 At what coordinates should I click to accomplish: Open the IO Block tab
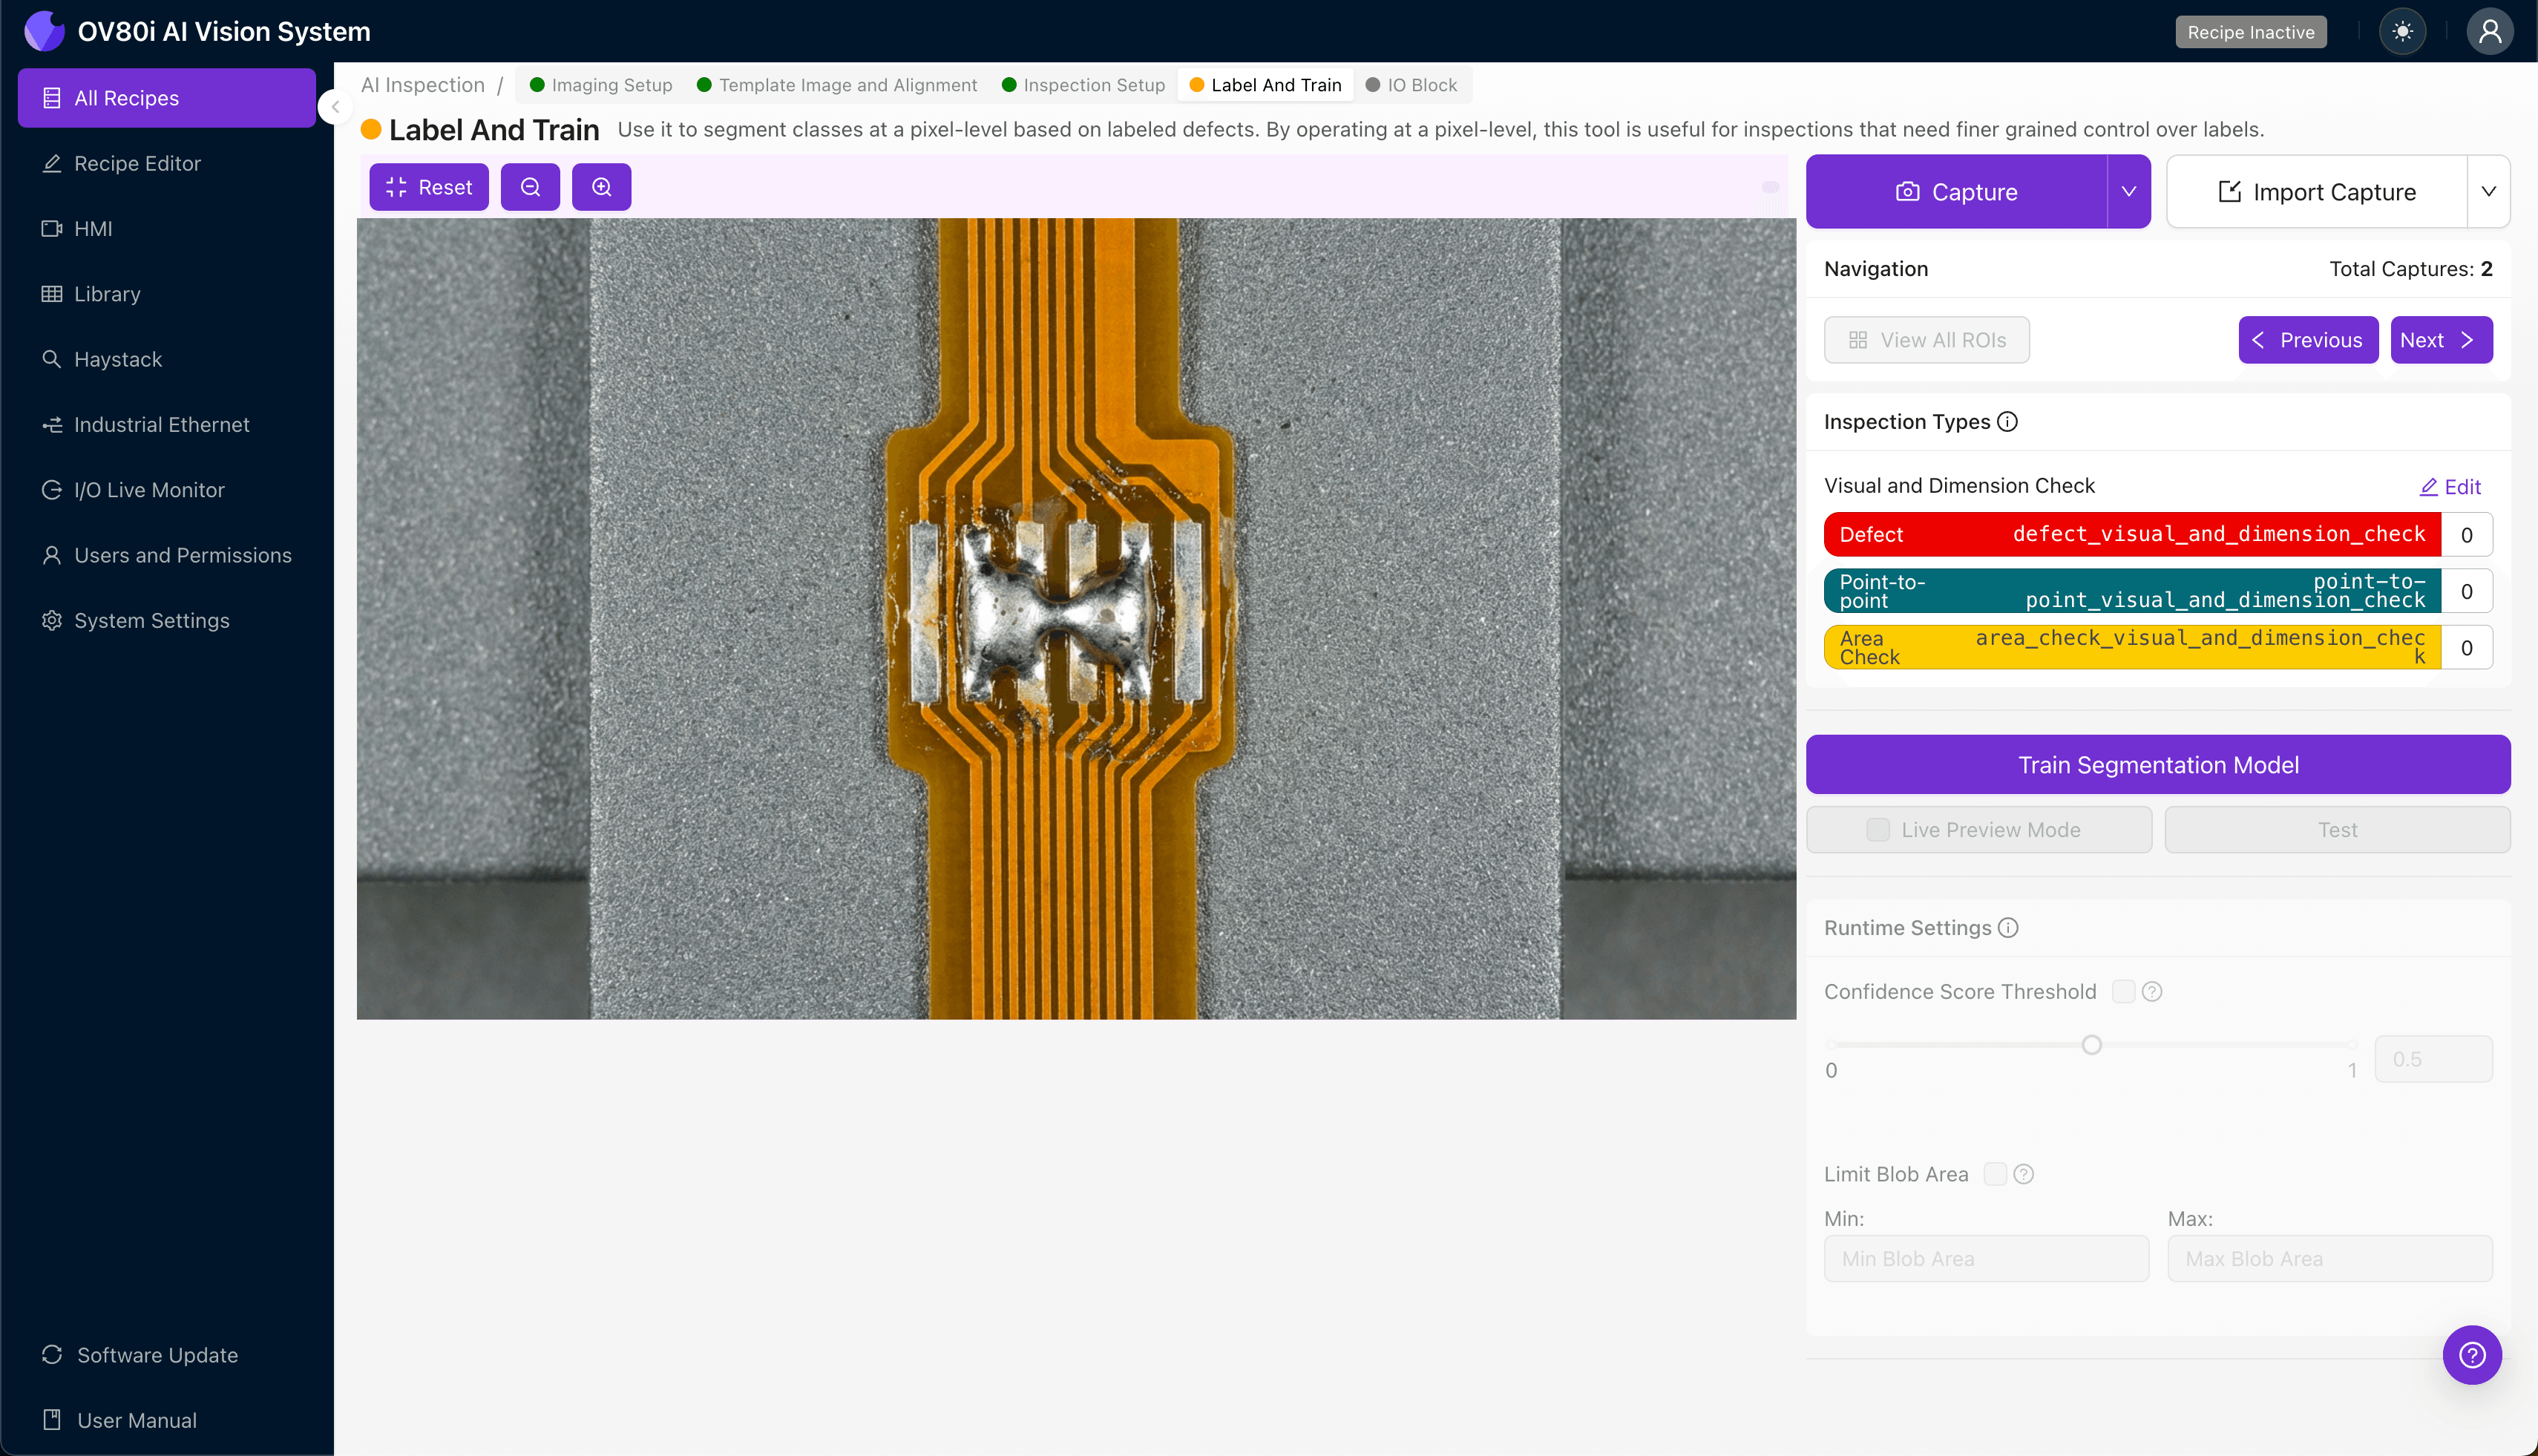tap(1421, 85)
